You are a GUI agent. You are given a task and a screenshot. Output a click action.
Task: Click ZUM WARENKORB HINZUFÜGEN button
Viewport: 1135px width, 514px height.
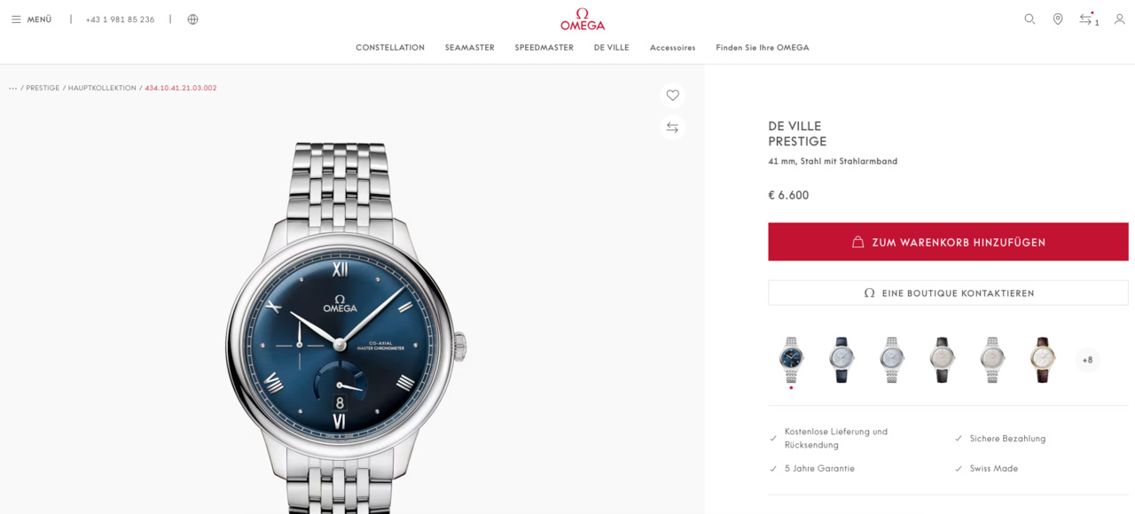coord(948,242)
